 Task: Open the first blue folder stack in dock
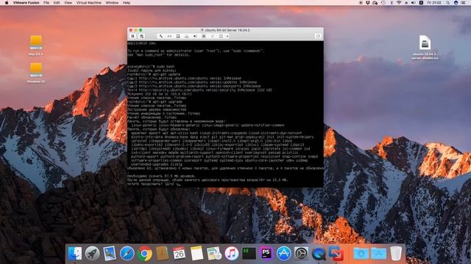pos(361,254)
